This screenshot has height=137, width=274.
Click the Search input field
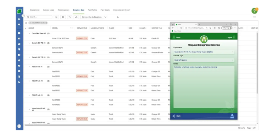(x=39, y=17)
